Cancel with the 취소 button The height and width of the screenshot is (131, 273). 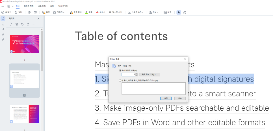click(x=180, y=98)
